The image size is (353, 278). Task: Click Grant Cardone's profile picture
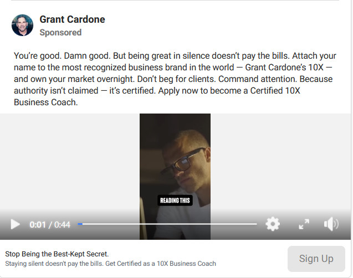[x=23, y=25]
